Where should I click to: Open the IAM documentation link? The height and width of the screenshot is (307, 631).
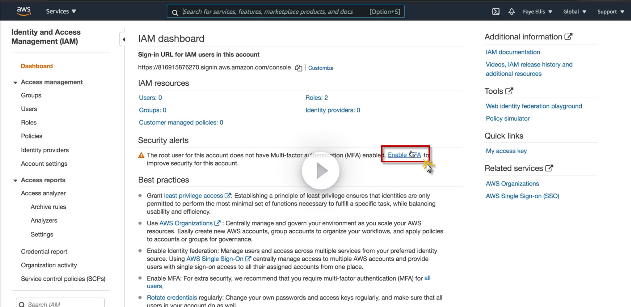[x=513, y=52]
